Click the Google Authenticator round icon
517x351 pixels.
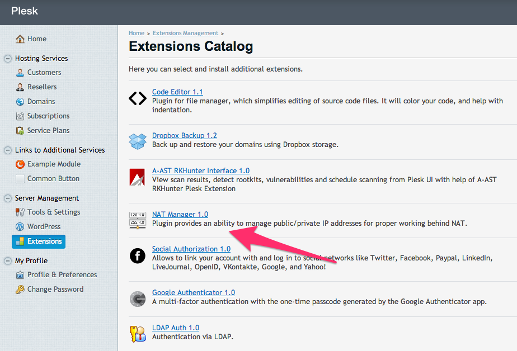coord(138,299)
